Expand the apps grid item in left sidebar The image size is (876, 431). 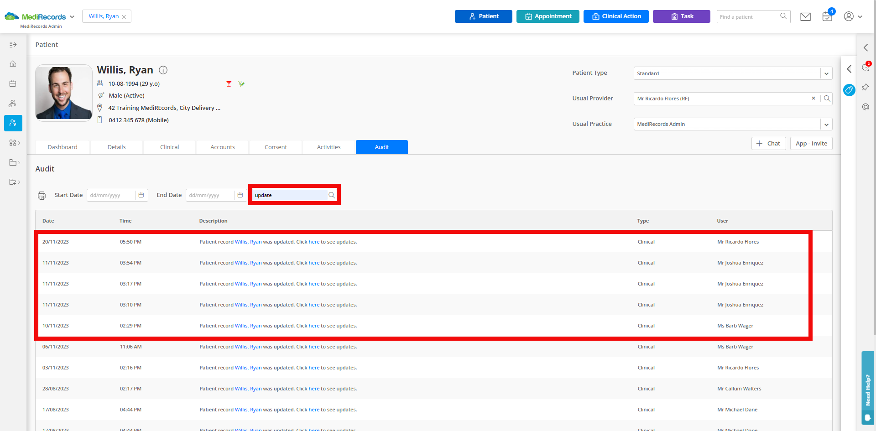point(13,142)
